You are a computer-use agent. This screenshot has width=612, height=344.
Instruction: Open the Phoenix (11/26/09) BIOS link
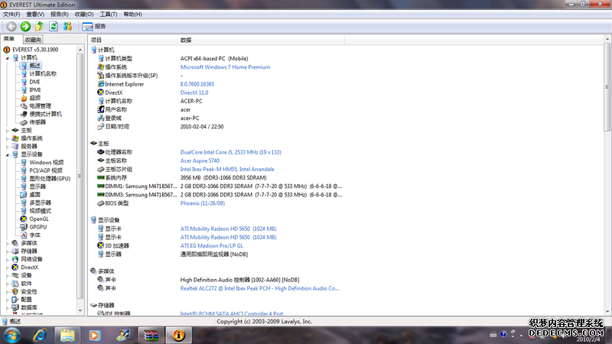[203, 203]
